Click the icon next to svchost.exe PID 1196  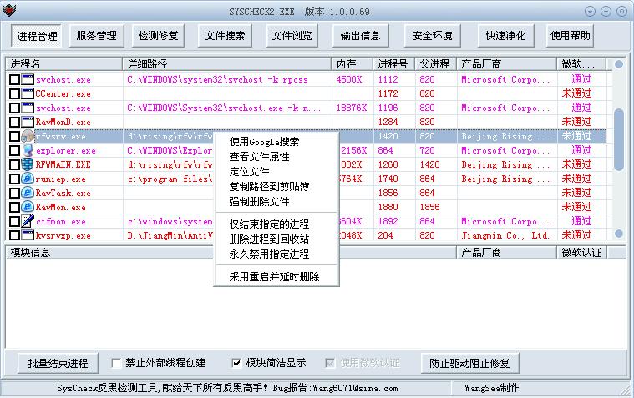click(x=28, y=108)
